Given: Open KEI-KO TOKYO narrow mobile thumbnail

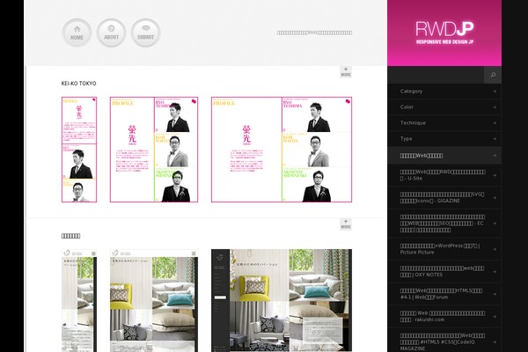Looking at the screenshot, I should (x=79, y=150).
